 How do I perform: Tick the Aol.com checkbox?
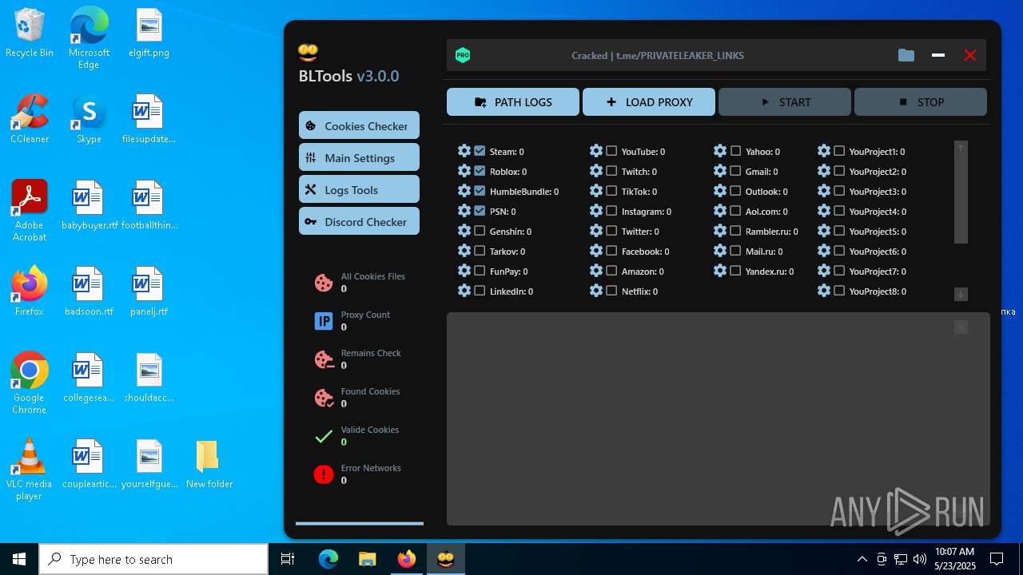[x=735, y=211]
